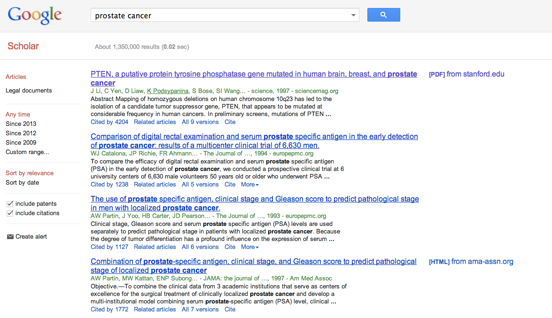Filter results Since 2013
The image size is (552, 318).
pos(21,124)
